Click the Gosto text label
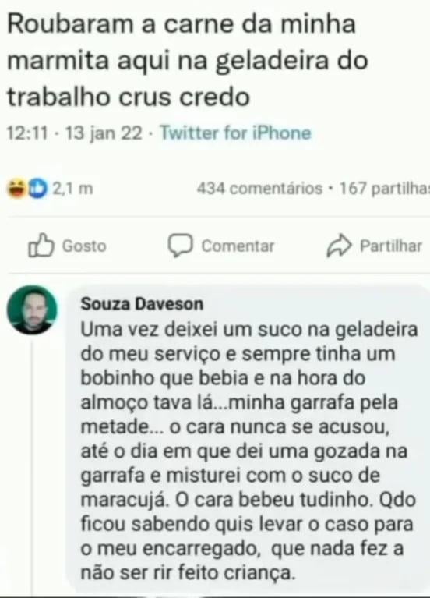430x598 pixels. coord(84,246)
